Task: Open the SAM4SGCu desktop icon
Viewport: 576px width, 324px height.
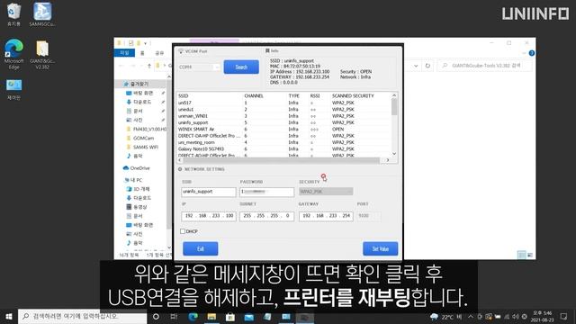Action: click(42, 14)
